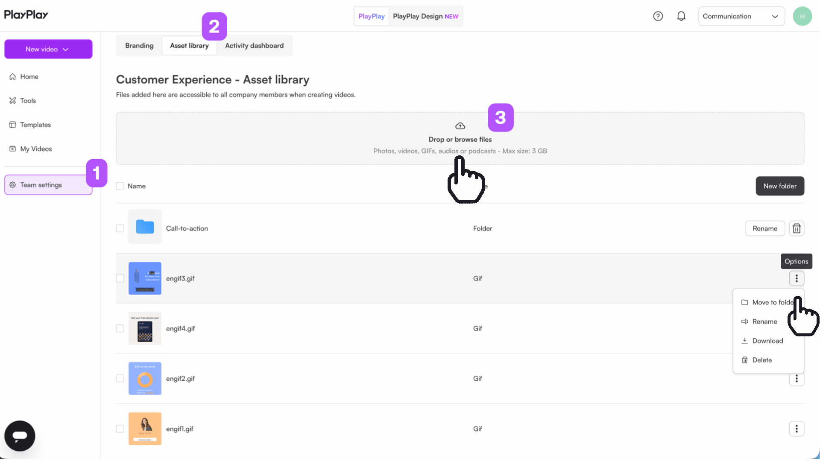The image size is (820, 461).
Task: Click the engif1.gif file name
Action: pyautogui.click(x=180, y=429)
